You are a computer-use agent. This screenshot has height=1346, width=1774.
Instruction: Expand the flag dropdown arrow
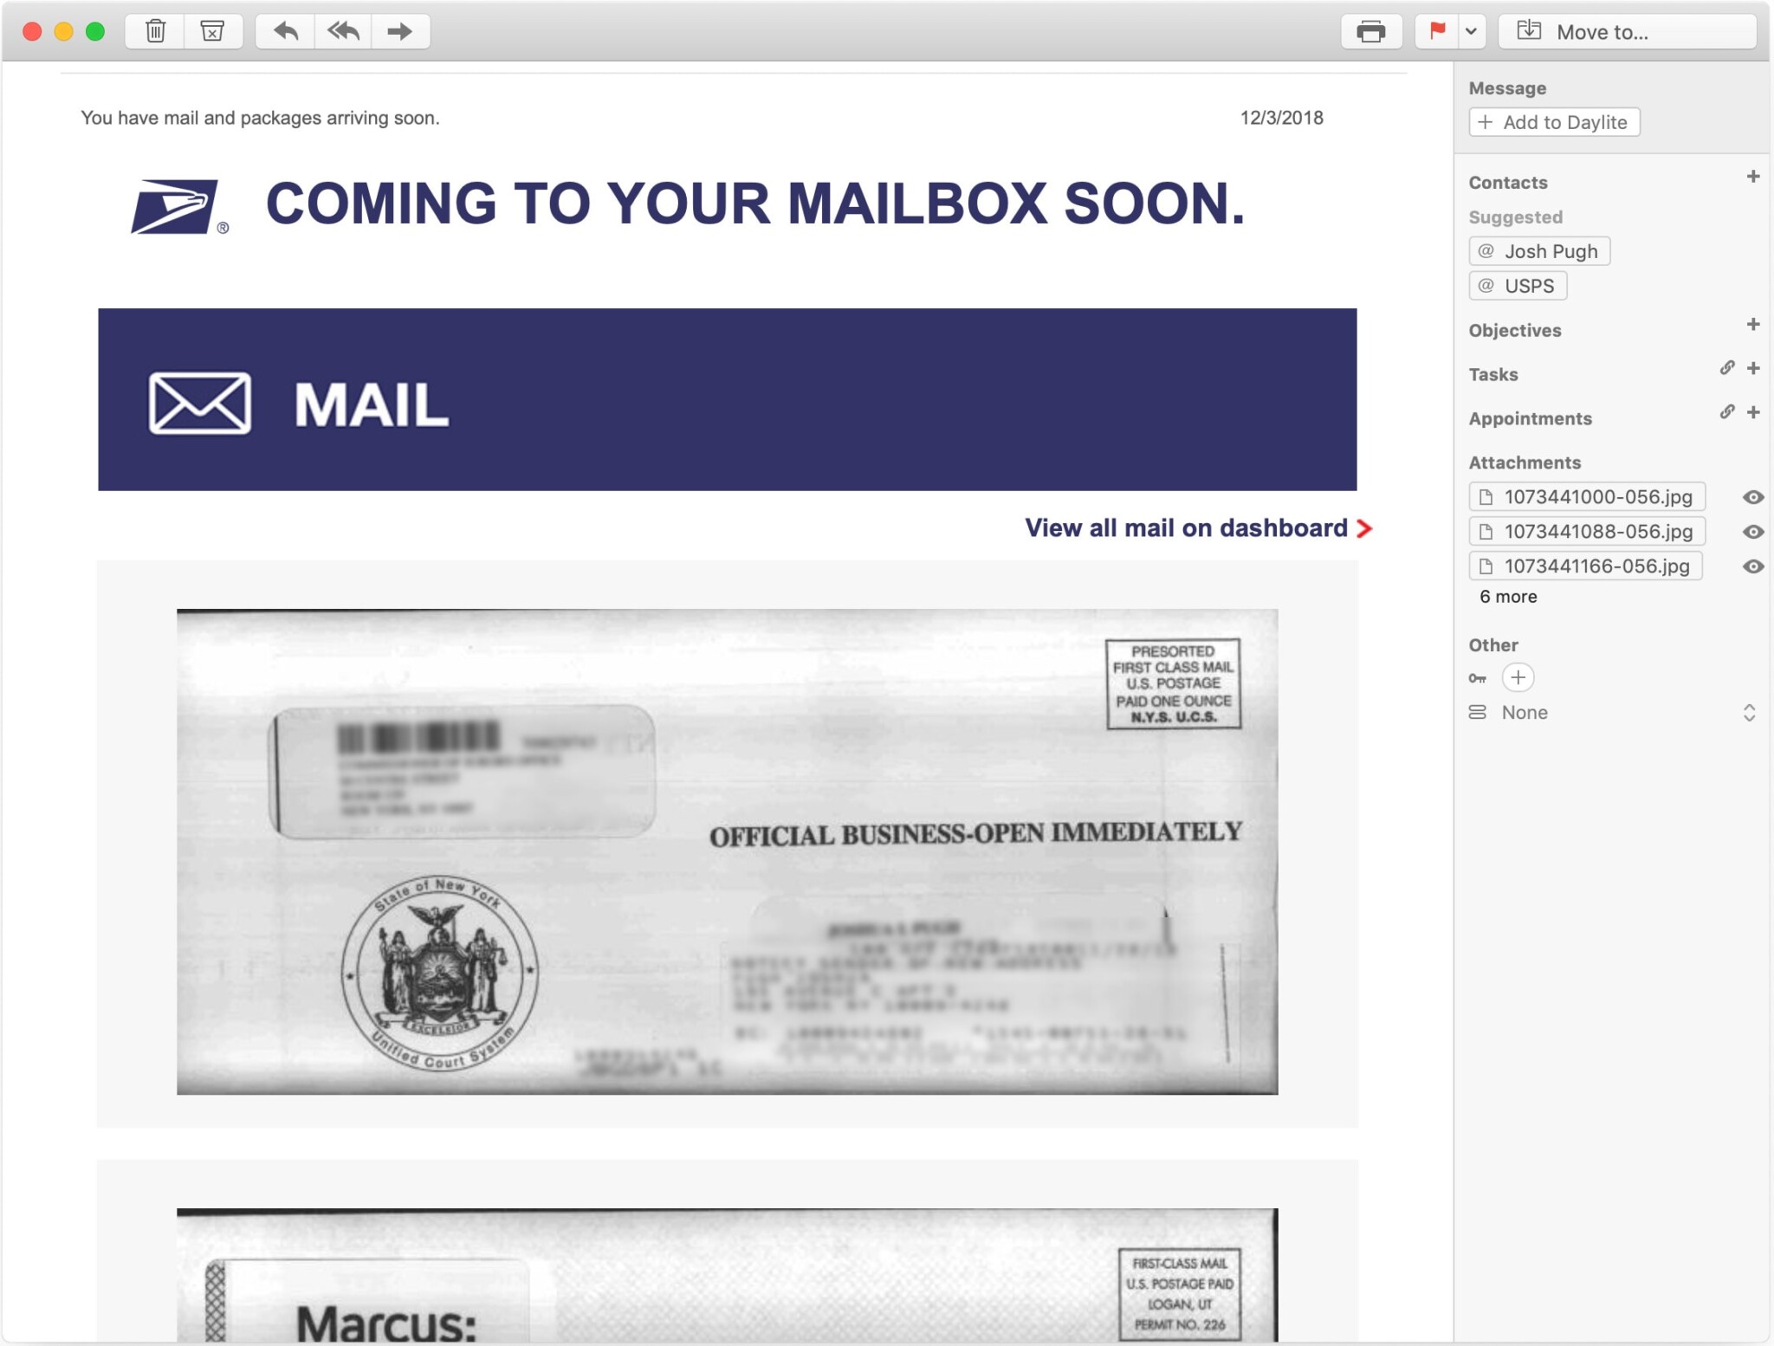(1476, 29)
